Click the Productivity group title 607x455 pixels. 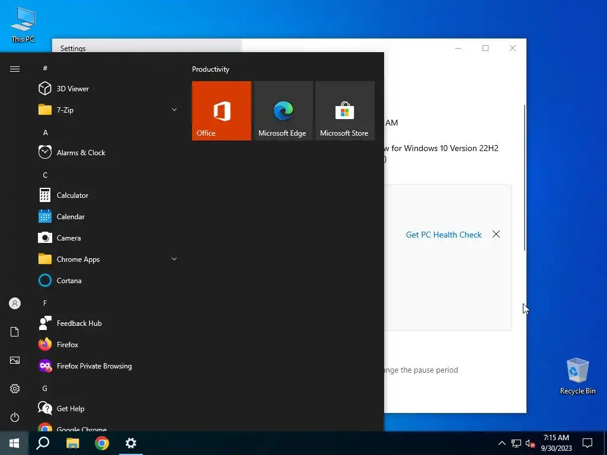coord(210,69)
